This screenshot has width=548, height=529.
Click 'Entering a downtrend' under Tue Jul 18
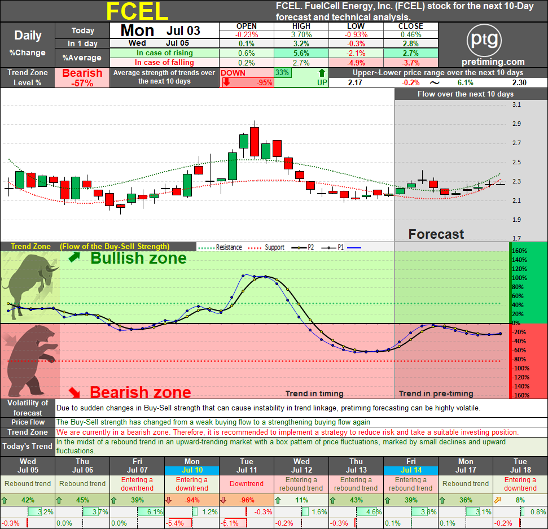pos(520,484)
